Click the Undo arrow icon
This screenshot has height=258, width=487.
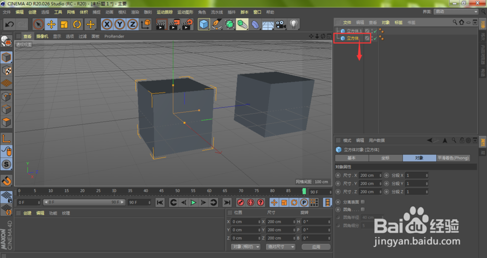tap(9, 24)
